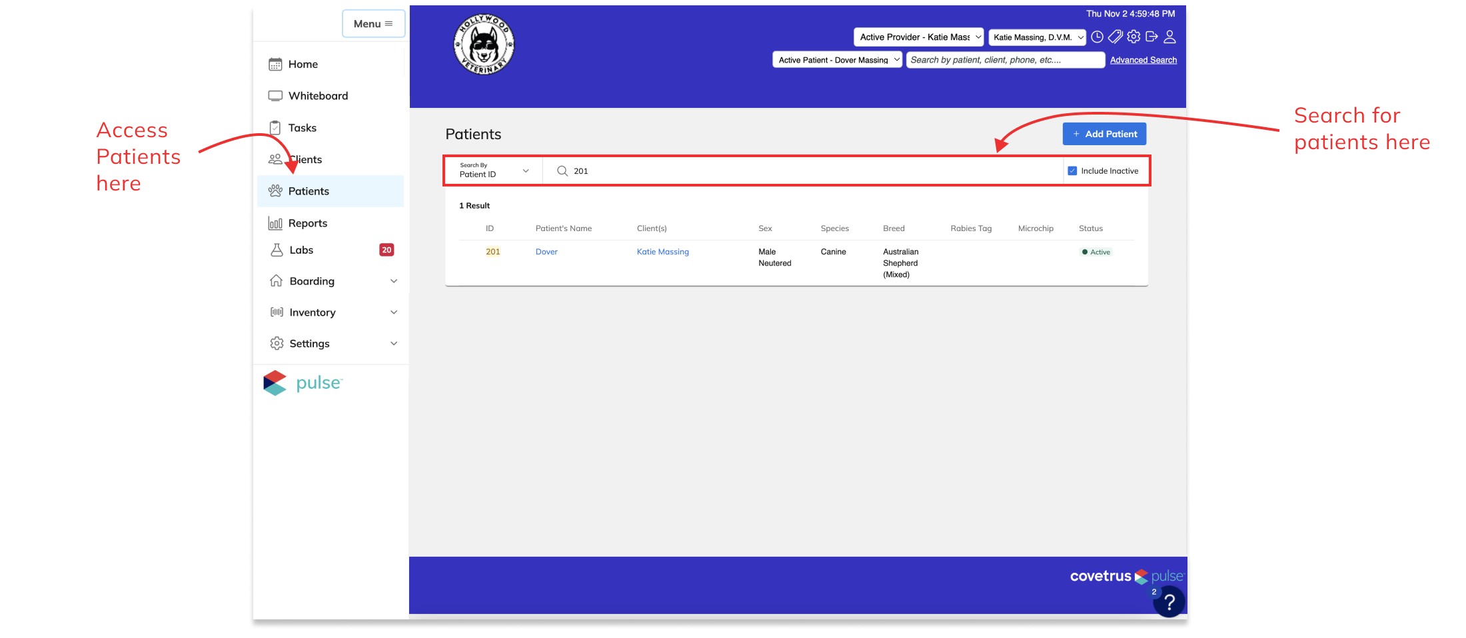
Task: Open the Active Provider dropdown
Action: (918, 37)
